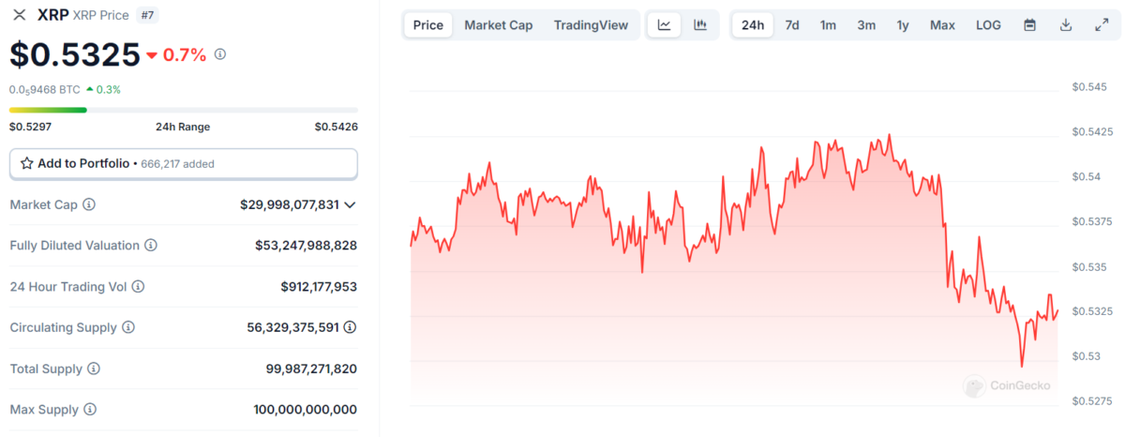
Task: Switch to Market Cap tab
Action: tap(498, 25)
